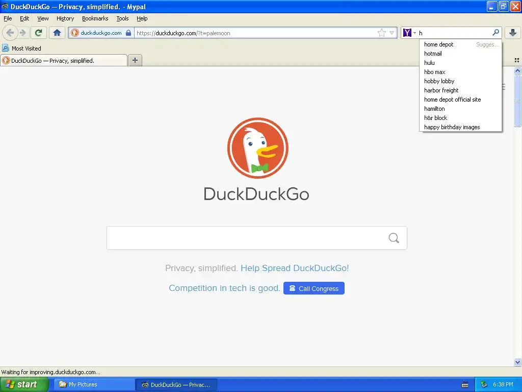Choose the 'hamilton' suggestion
This screenshot has width=522, height=392.
[x=460, y=109]
